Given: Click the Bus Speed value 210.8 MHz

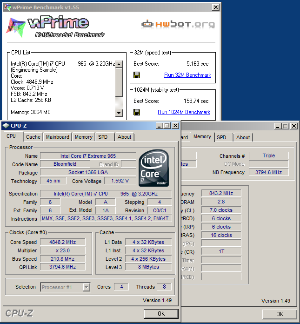Looking at the screenshot, I should click(63, 259).
